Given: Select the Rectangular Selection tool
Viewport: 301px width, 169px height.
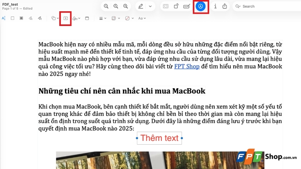Looking at the screenshot, I should (x=12, y=18).
